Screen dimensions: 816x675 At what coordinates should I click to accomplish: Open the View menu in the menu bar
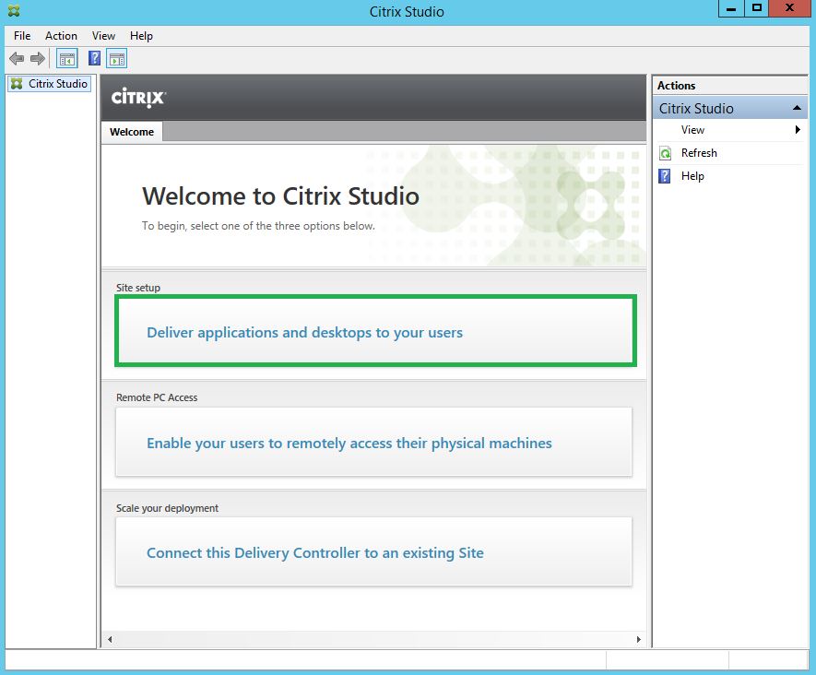tap(103, 36)
